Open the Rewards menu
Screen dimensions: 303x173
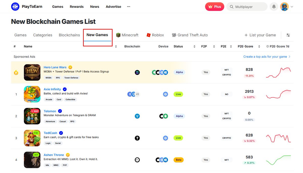(77, 7)
